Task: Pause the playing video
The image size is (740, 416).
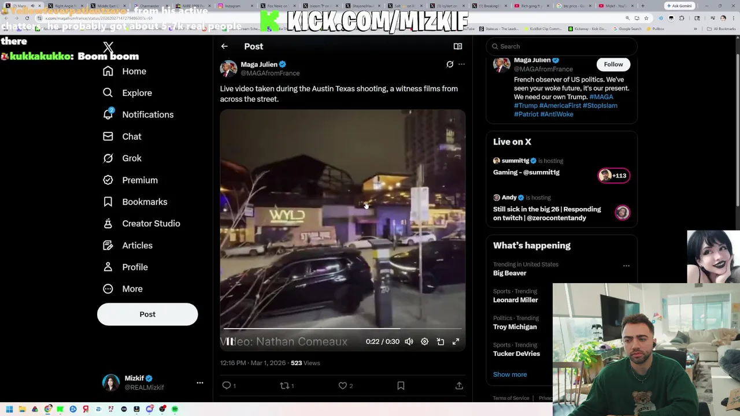Action: click(x=229, y=341)
